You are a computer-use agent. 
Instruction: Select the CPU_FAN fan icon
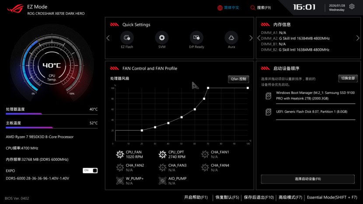(x=120, y=154)
